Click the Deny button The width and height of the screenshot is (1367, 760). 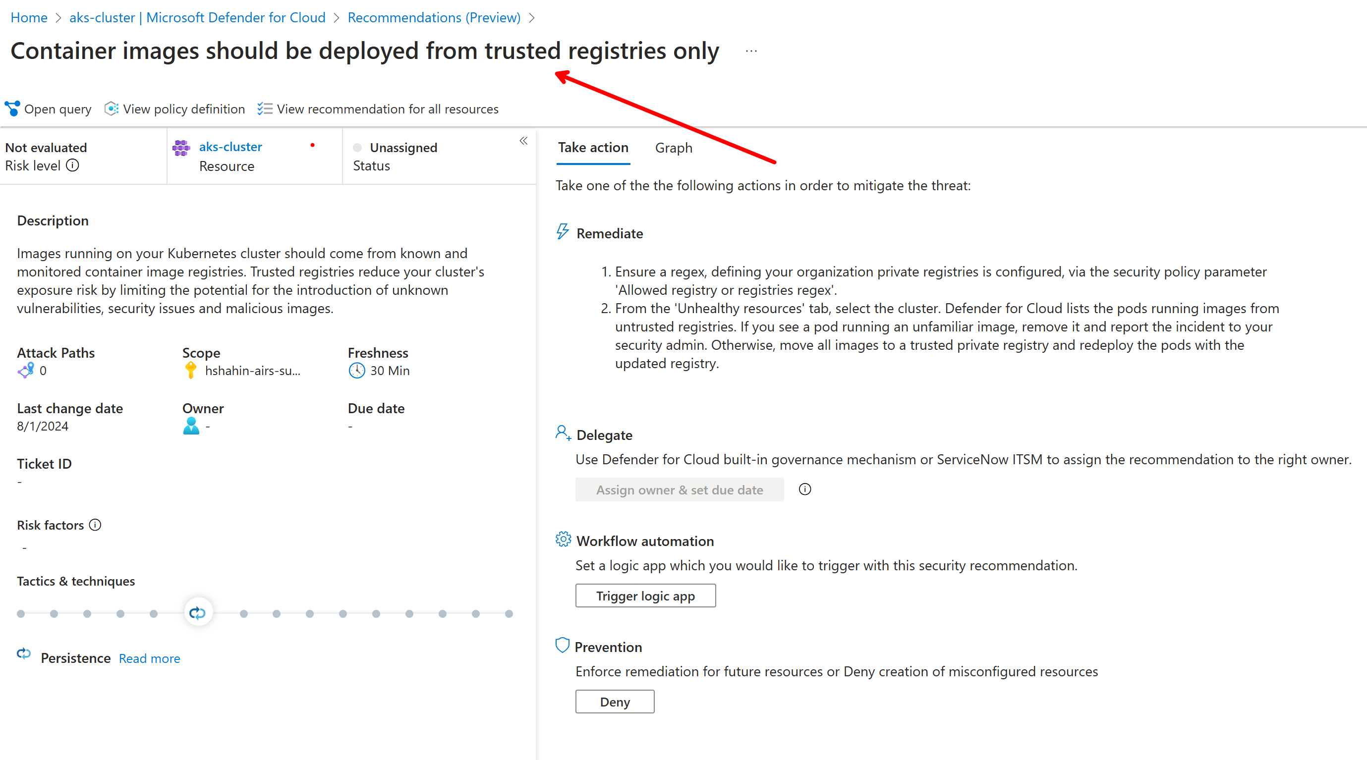click(615, 701)
